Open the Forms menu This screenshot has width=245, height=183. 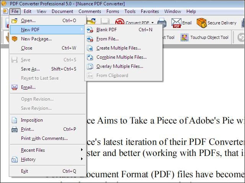113,11
